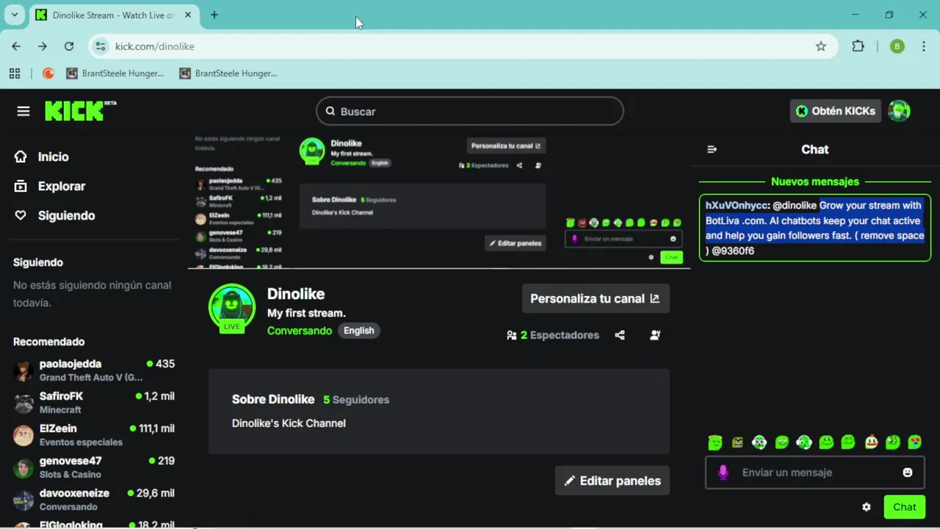
Task: Select the Dinolike Stream browser tab
Action: point(114,15)
